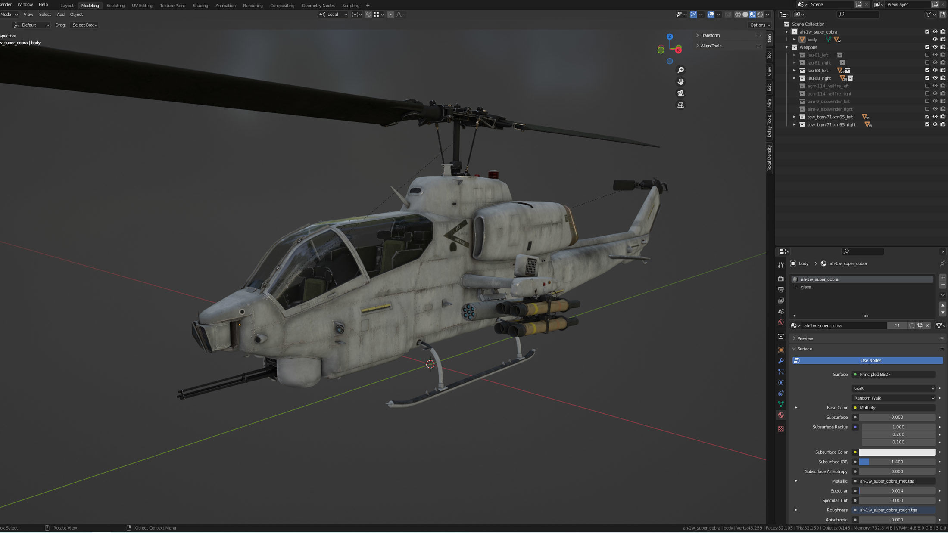
Task: Hide the lau-61_left object in the outliner
Action: [x=935, y=55]
